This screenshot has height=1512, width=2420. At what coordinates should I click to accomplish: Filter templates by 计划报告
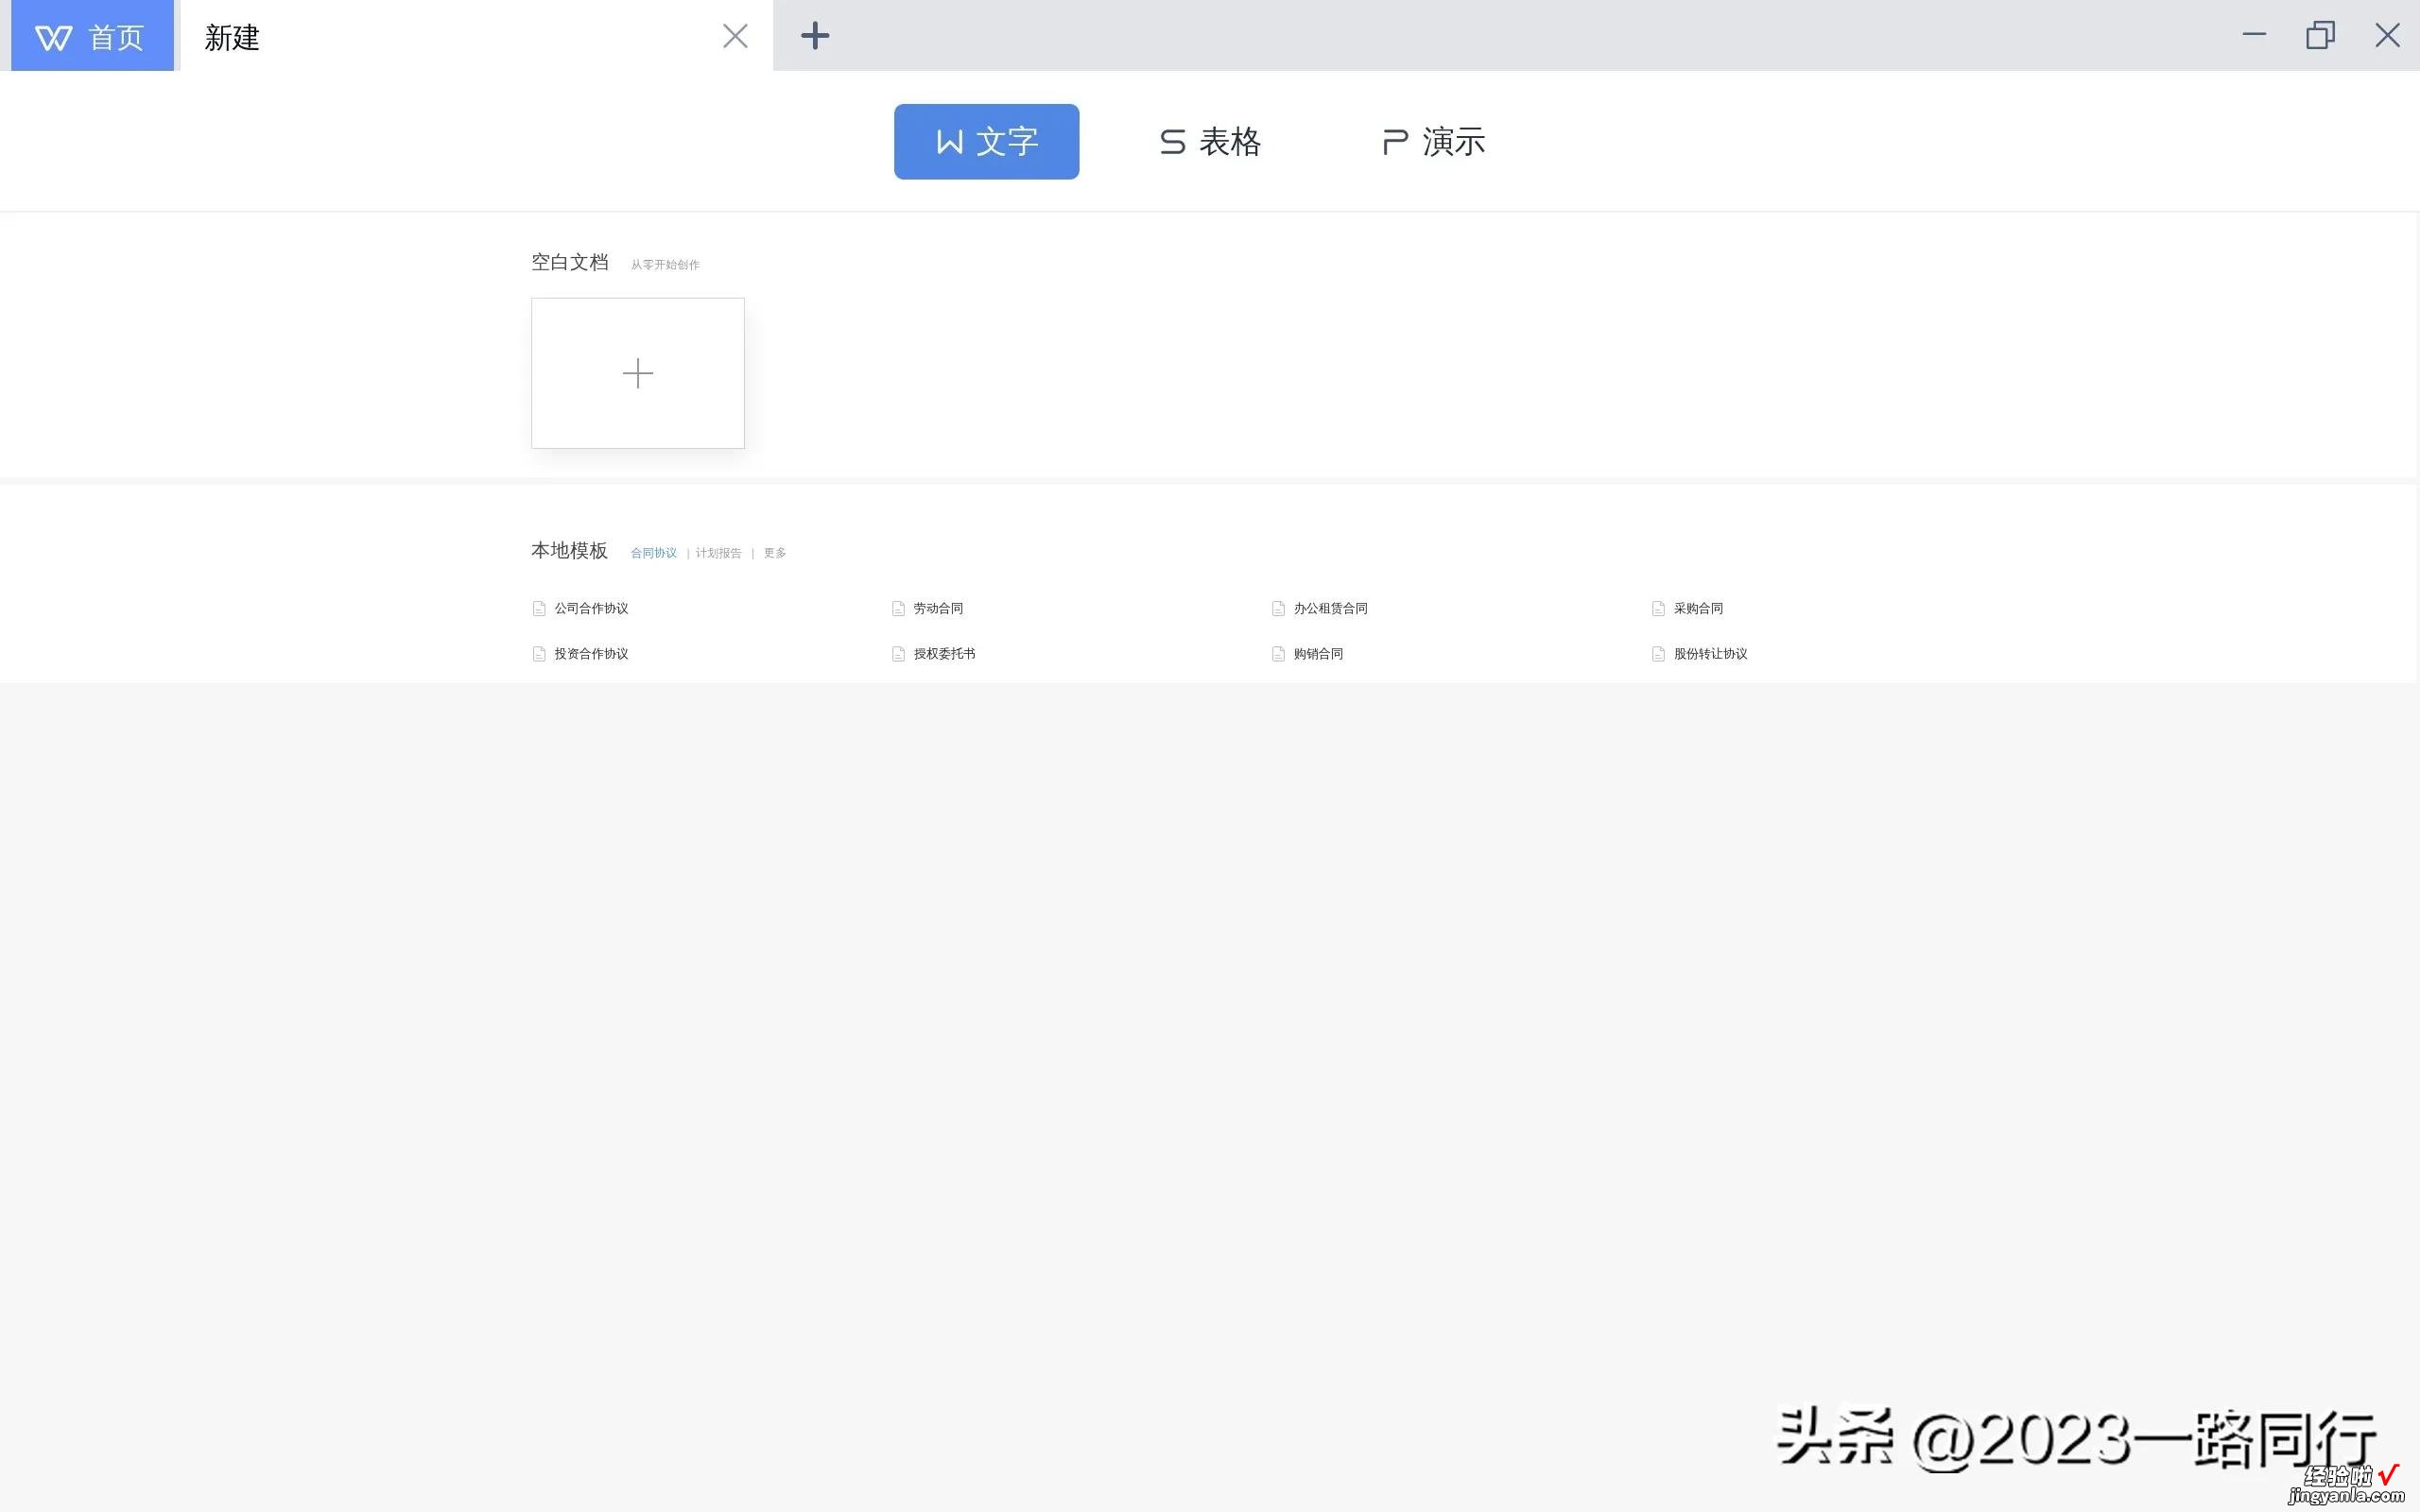(x=719, y=553)
